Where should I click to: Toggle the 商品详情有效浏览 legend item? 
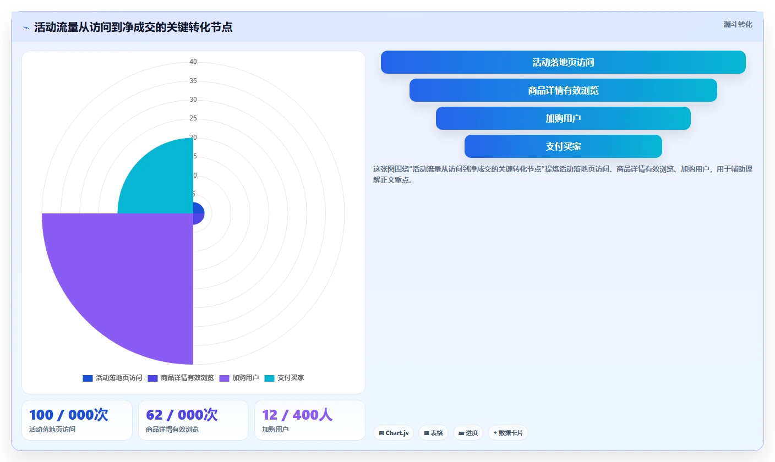tap(181, 378)
